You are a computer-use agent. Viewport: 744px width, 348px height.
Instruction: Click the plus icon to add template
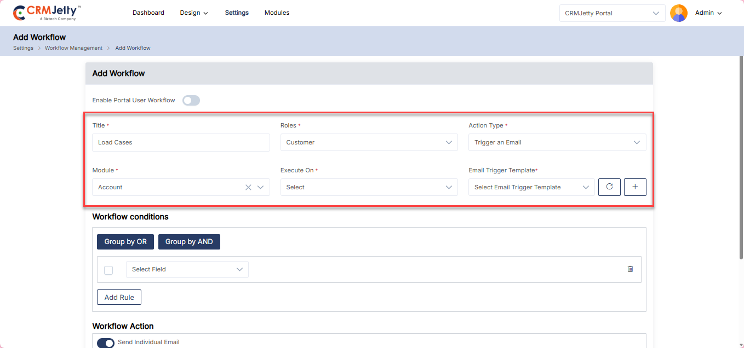635,187
